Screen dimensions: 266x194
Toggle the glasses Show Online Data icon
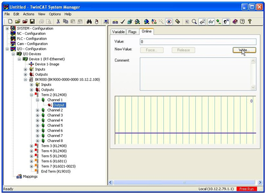pyautogui.click(x=211, y=22)
